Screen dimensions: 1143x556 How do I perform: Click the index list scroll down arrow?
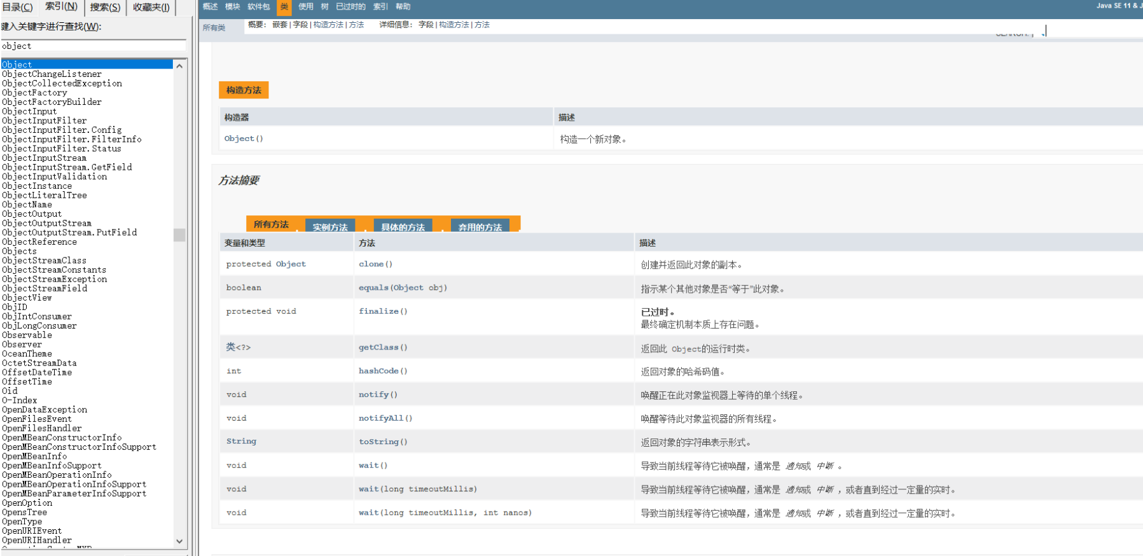[x=179, y=541]
